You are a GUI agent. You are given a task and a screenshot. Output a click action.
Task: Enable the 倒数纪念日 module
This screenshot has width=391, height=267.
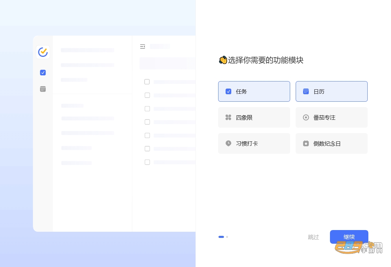[331, 143]
